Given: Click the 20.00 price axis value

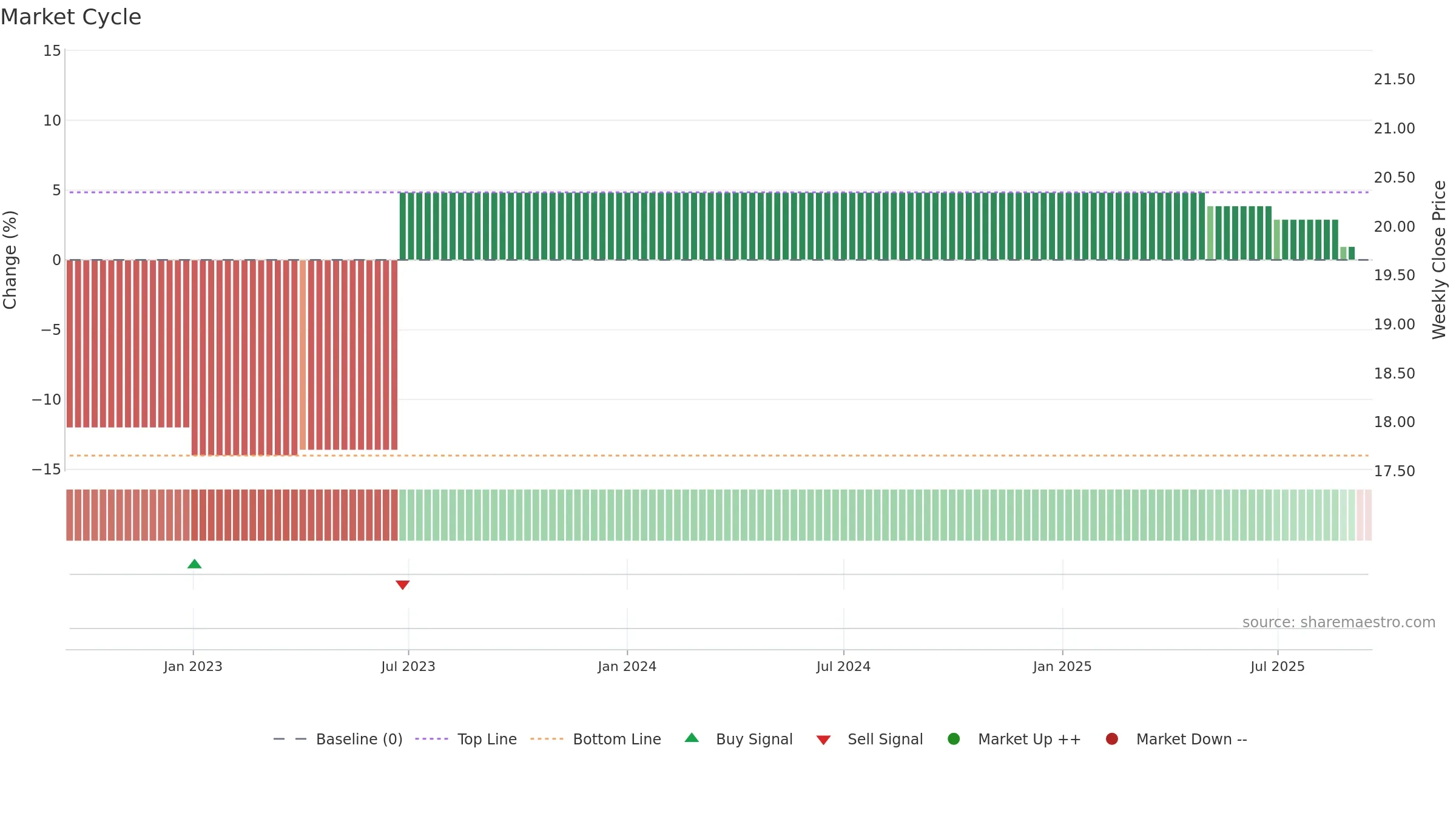Looking at the screenshot, I should [1394, 226].
